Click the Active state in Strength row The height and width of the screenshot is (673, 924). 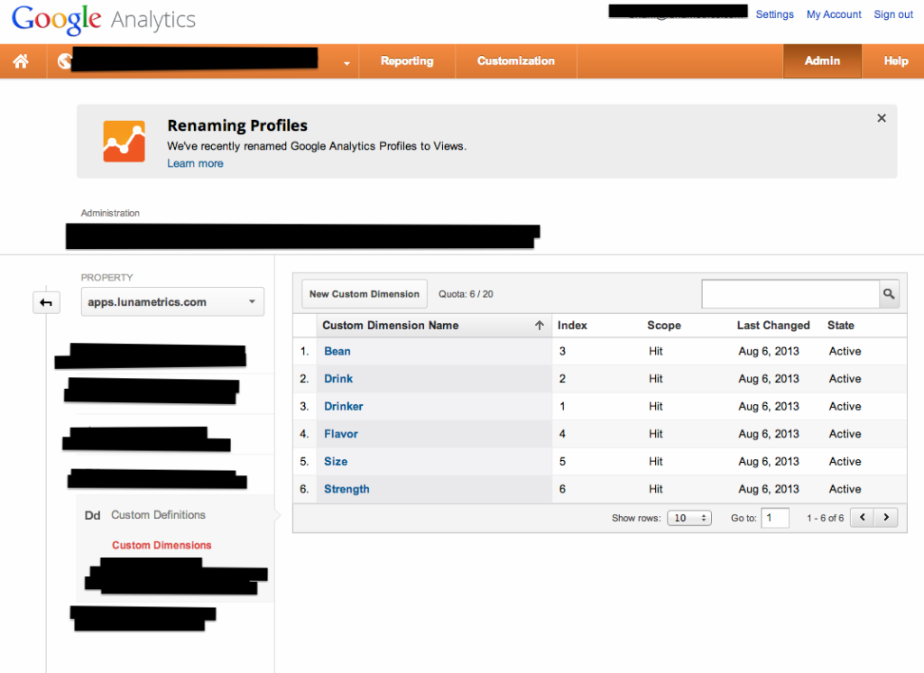click(x=845, y=489)
